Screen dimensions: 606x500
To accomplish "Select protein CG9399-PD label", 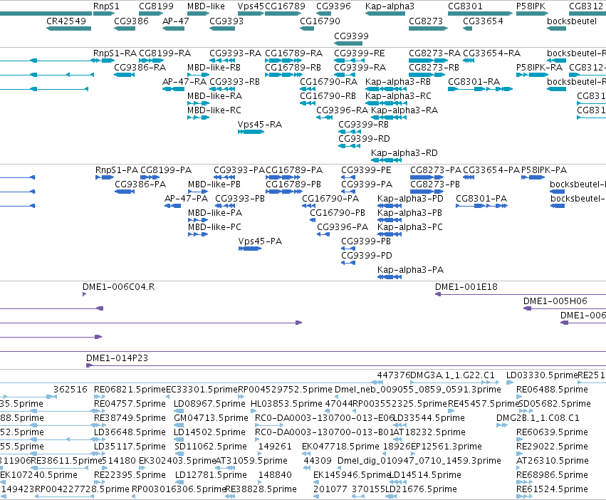I will click(367, 256).
